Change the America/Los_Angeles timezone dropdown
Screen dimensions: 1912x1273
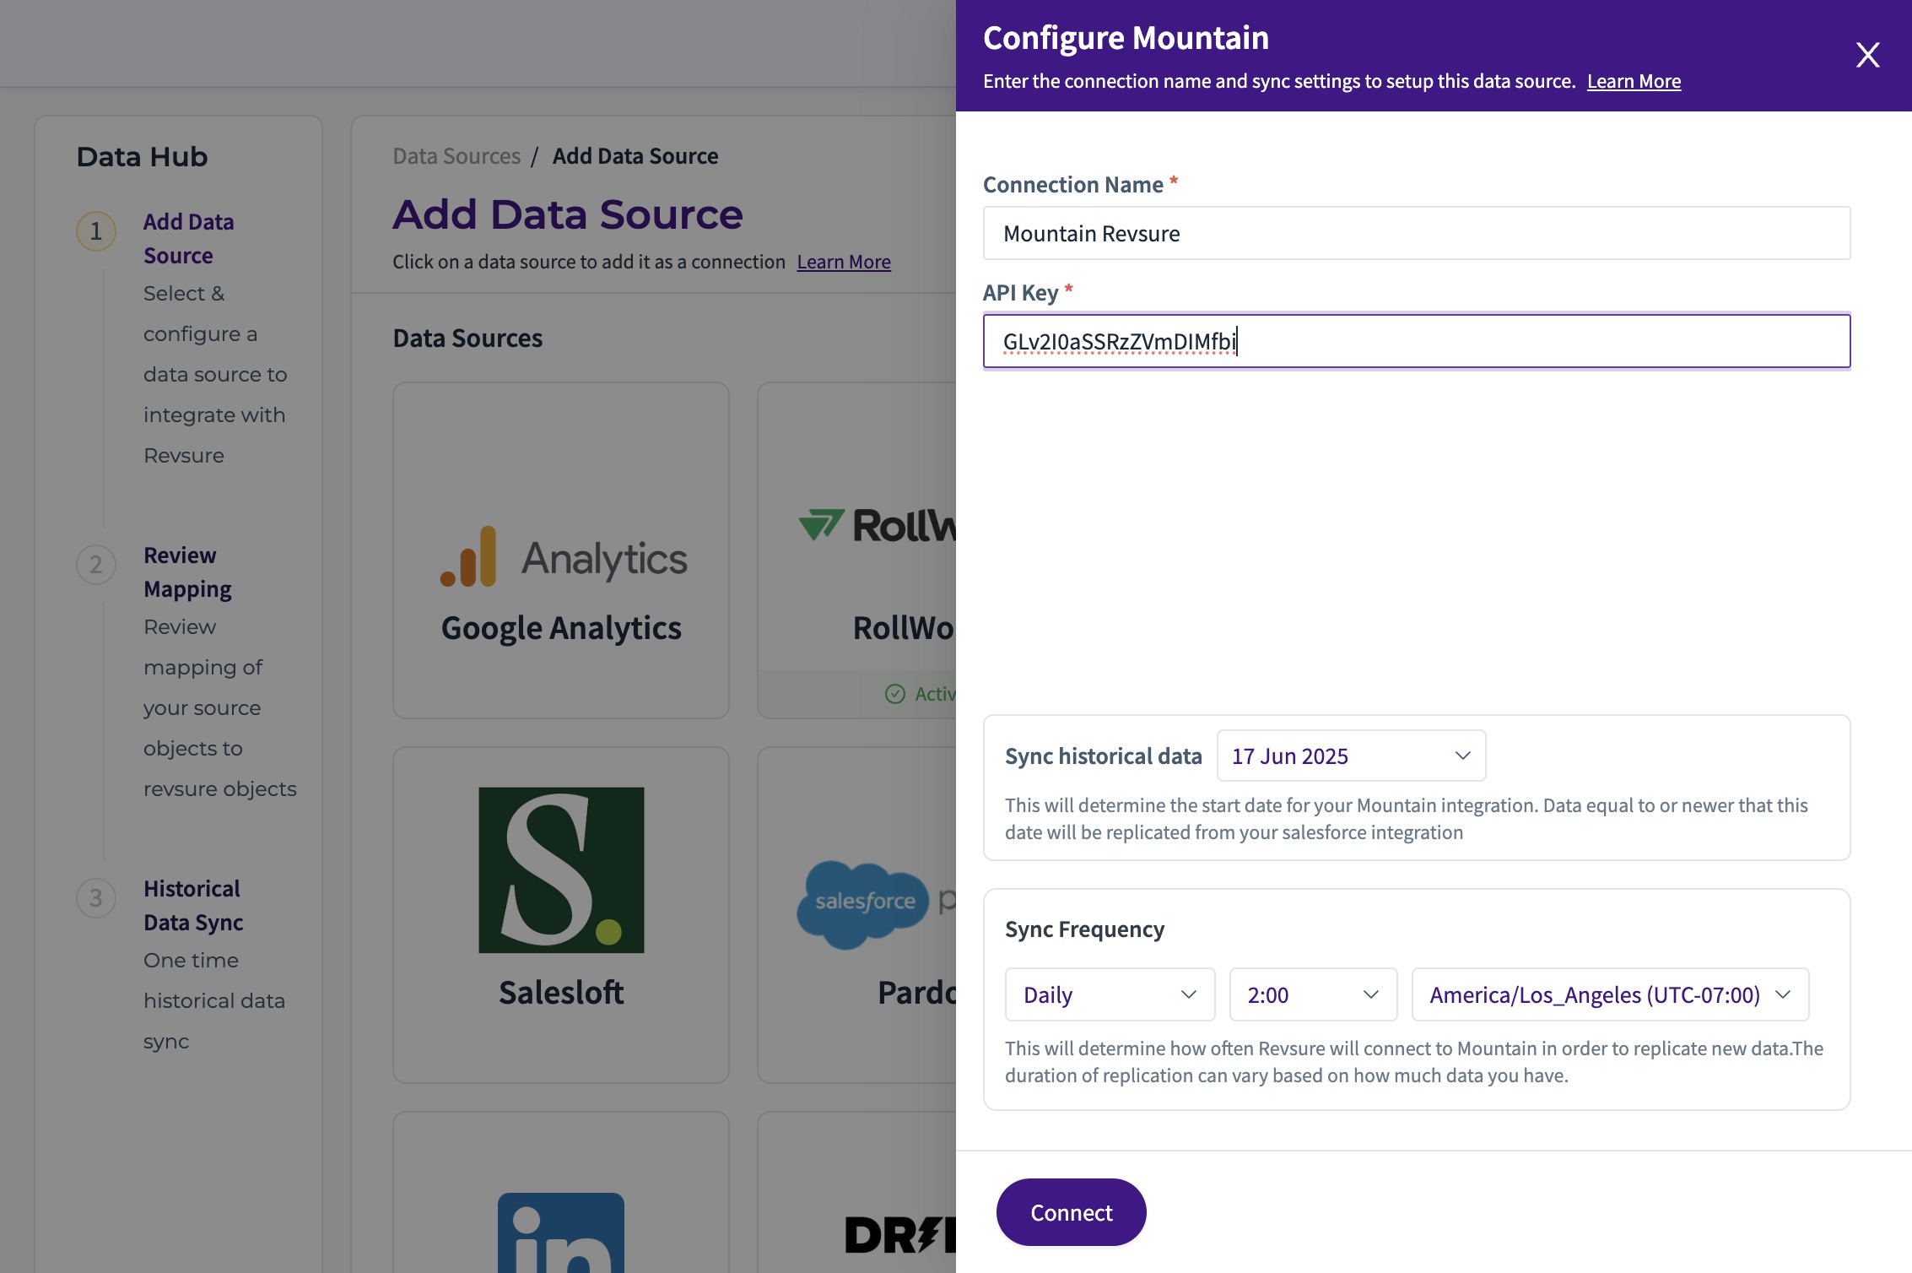1609,995
